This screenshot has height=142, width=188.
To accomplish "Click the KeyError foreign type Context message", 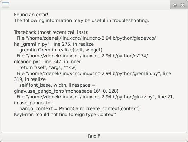I will point(65,114).
